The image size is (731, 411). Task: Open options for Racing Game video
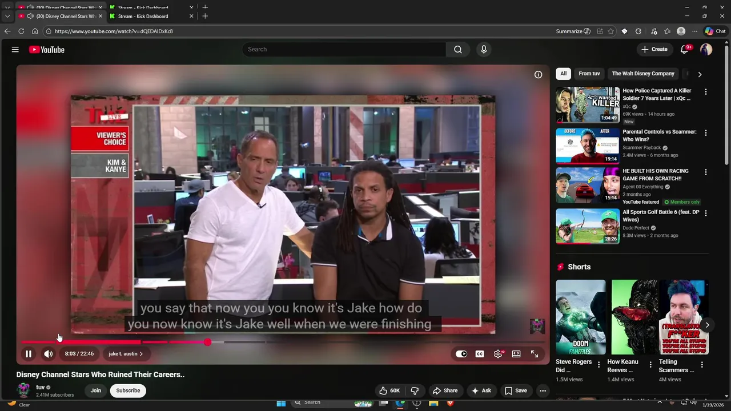coord(706,172)
